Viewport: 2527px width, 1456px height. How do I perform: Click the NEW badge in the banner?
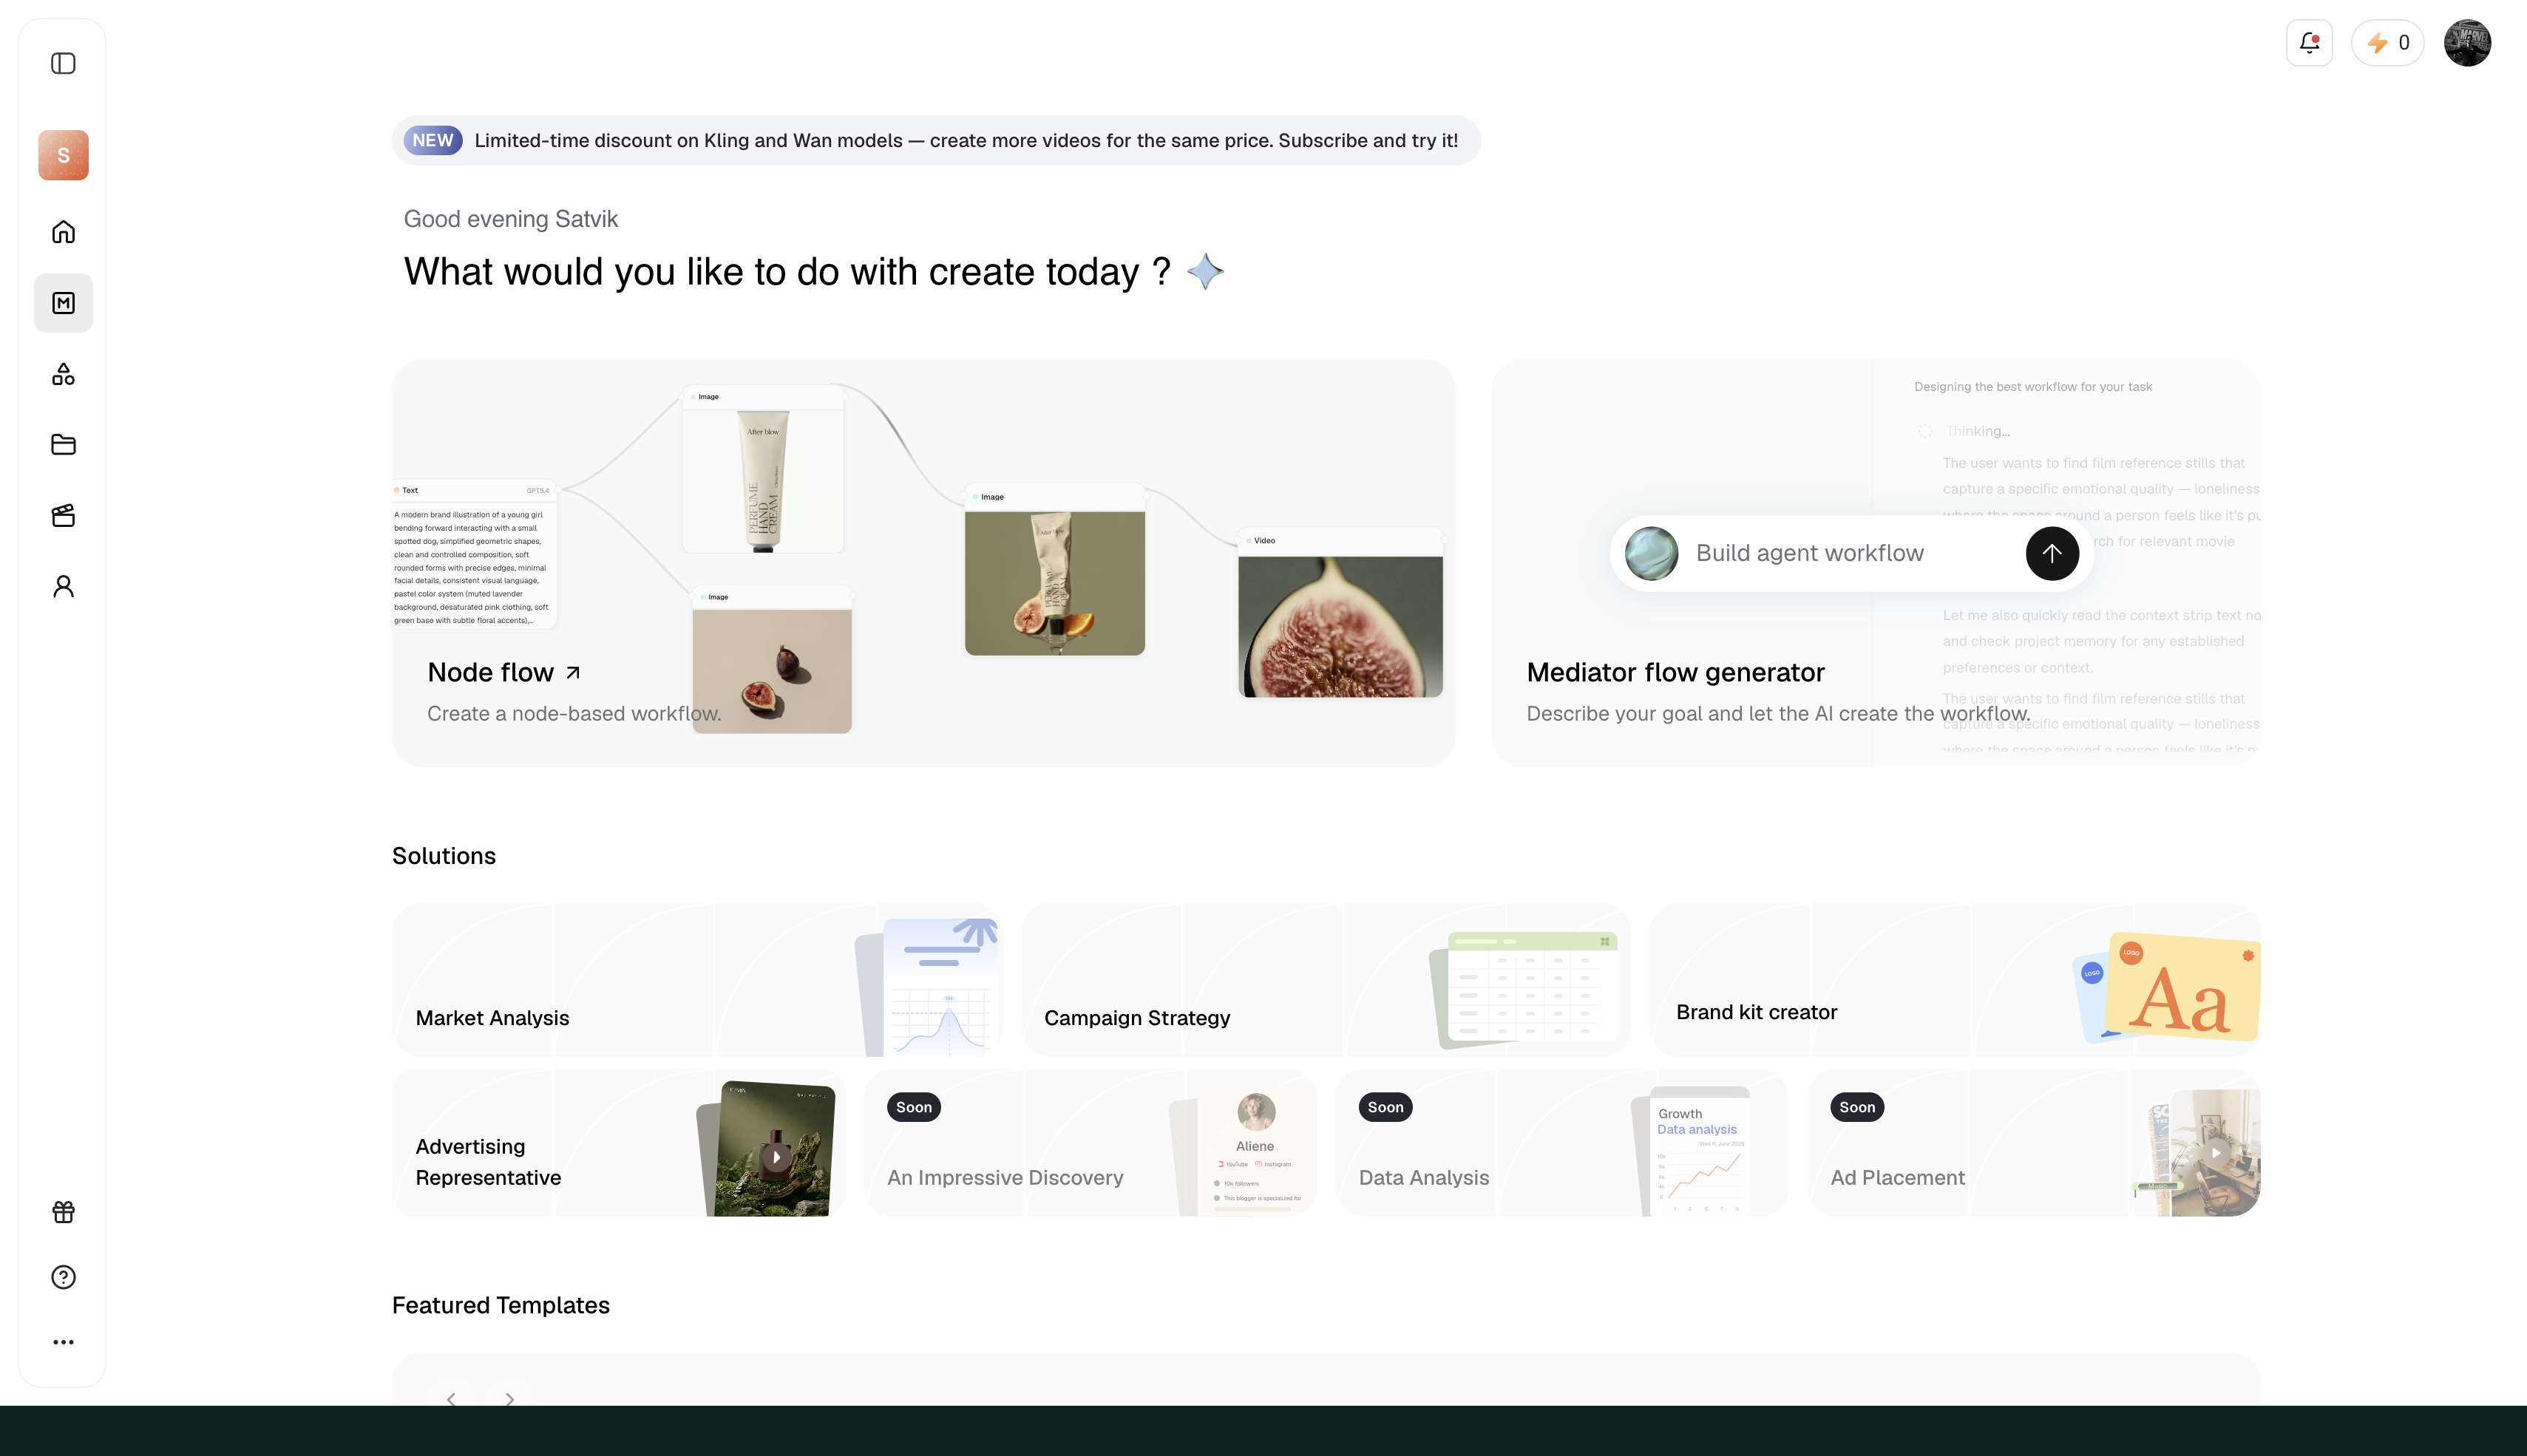click(x=433, y=140)
